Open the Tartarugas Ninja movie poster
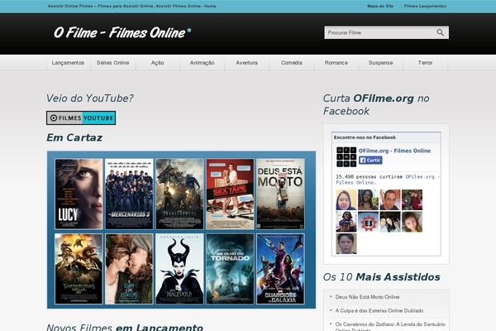Viewport: 496px width, 331px height. [x=79, y=269]
